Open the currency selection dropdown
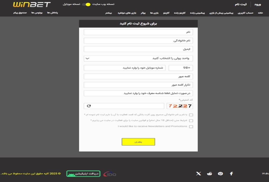The height and width of the screenshot is (182, 269). (138, 58)
